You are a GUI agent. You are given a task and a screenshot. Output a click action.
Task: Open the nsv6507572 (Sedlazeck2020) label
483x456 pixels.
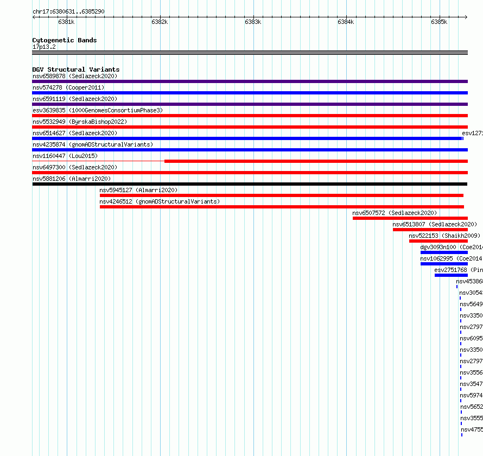coord(395,213)
